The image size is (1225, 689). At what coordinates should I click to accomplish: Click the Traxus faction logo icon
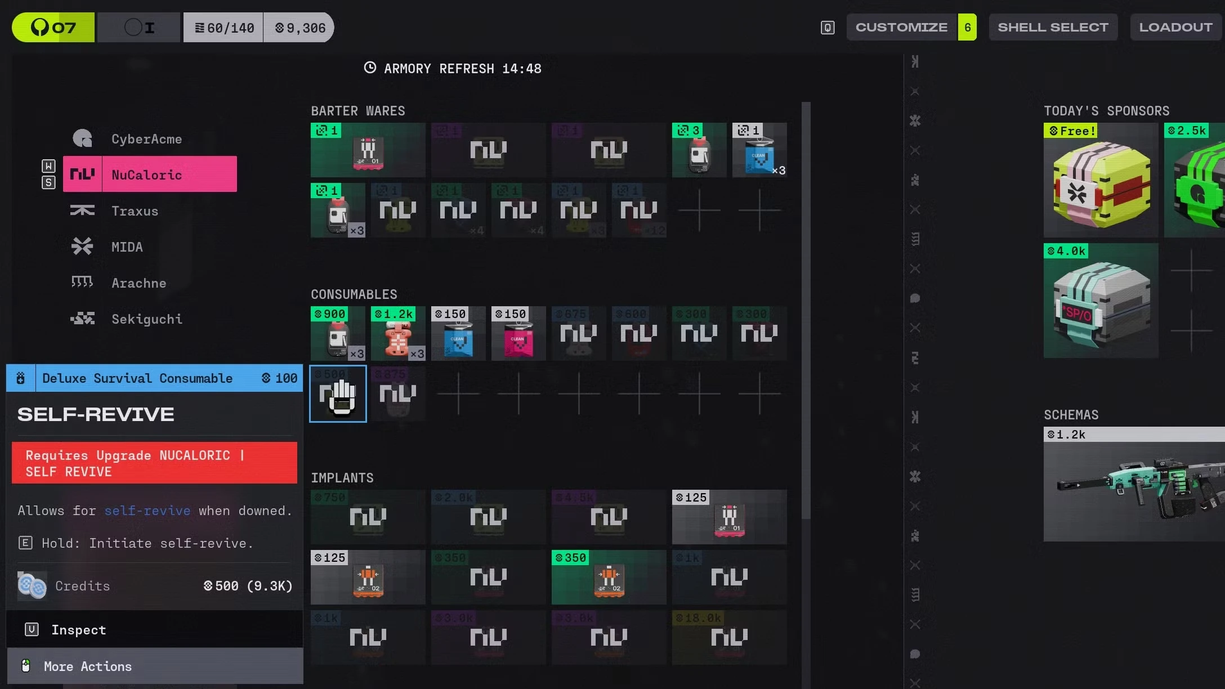click(x=82, y=211)
